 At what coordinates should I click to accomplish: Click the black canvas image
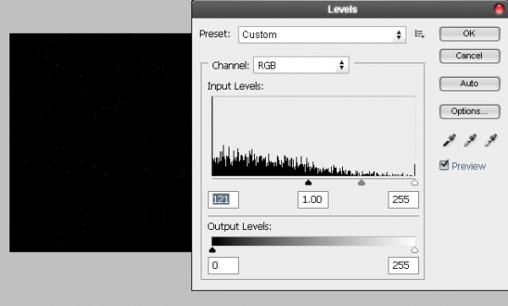pyautogui.click(x=101, y=142)
